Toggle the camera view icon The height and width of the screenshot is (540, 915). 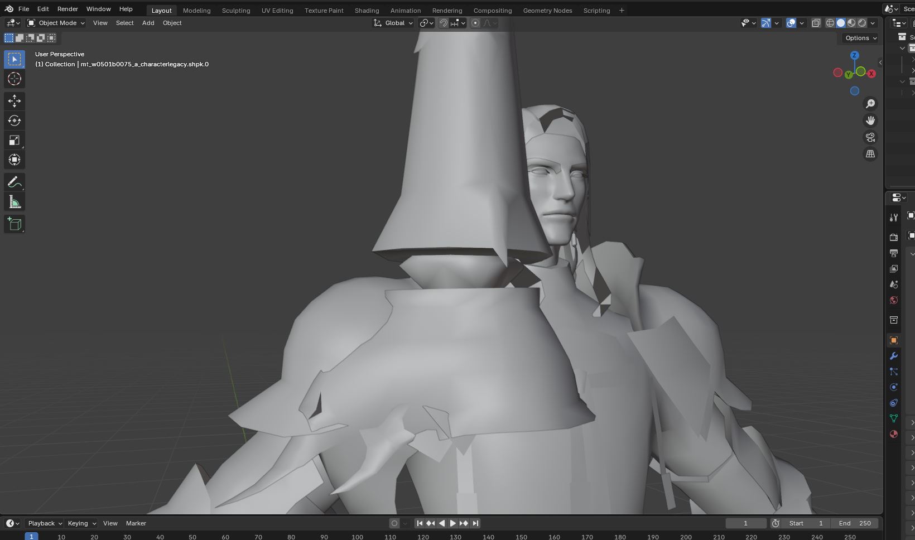(x=870, y=137)
